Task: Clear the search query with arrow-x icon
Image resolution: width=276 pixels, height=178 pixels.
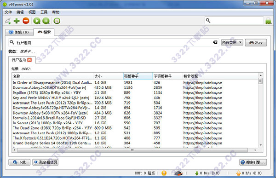Action: [x=215, y=42]
